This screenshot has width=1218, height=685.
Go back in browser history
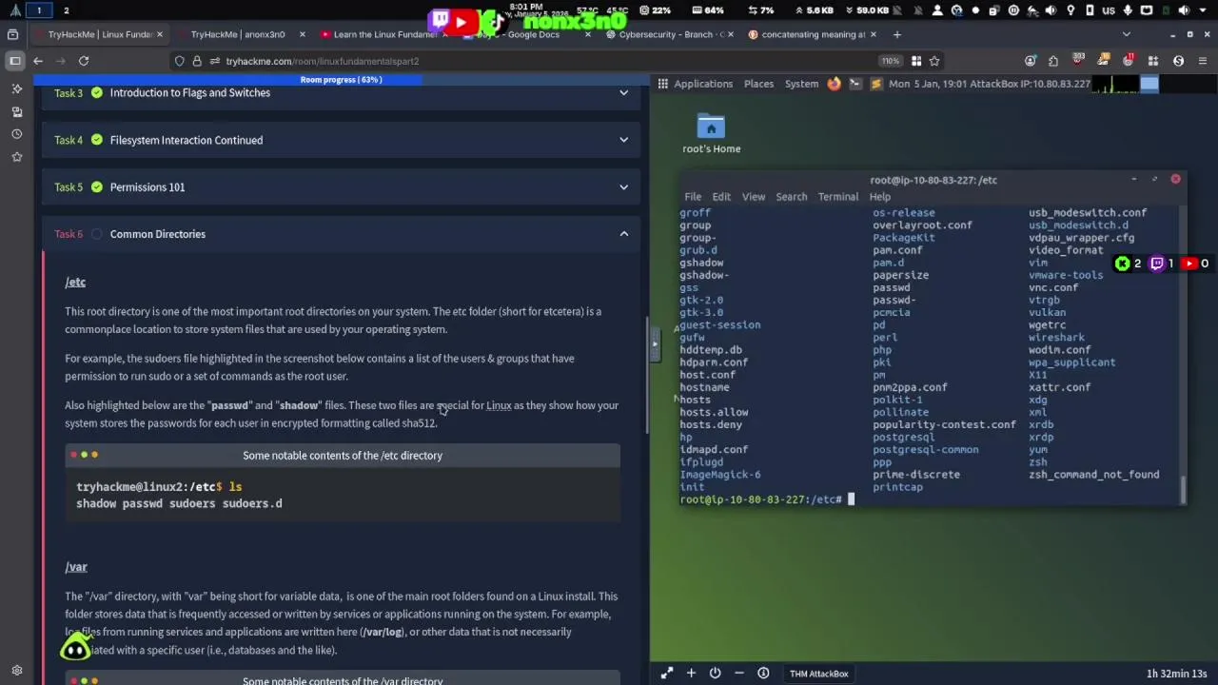click(x=38, y=61)
